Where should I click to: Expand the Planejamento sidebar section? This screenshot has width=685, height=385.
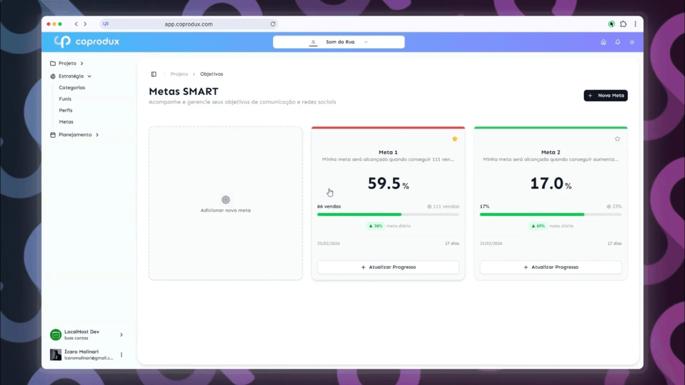97,135
